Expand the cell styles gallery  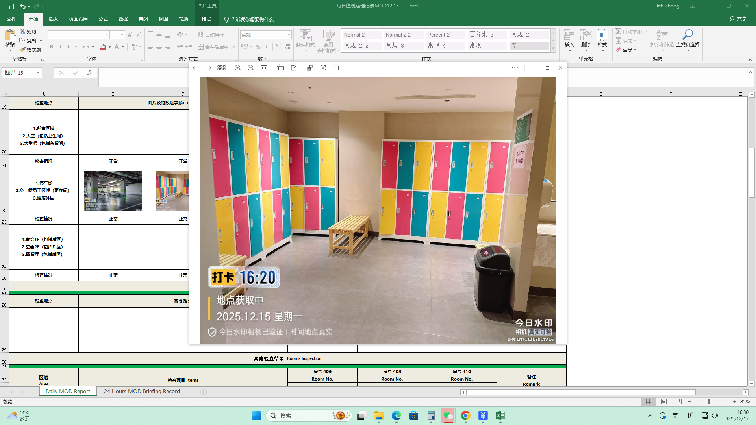553,49
